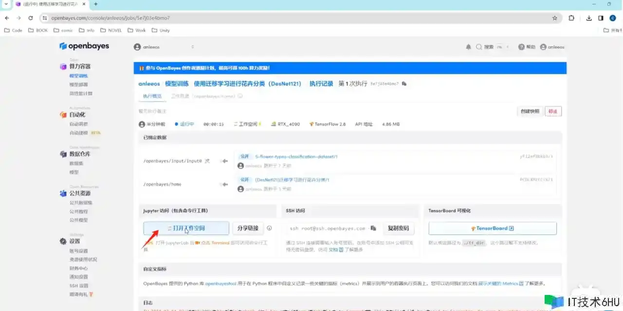623x311 pixels.
Task: Open 通知设置 in the sidebar
Action: 78,277
